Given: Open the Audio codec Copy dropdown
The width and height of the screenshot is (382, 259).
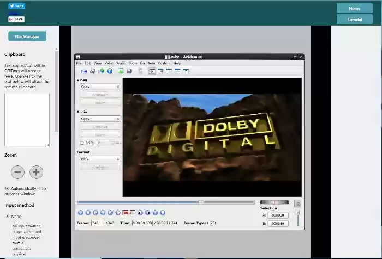Looking at the screenshot, I should [100, 119].
